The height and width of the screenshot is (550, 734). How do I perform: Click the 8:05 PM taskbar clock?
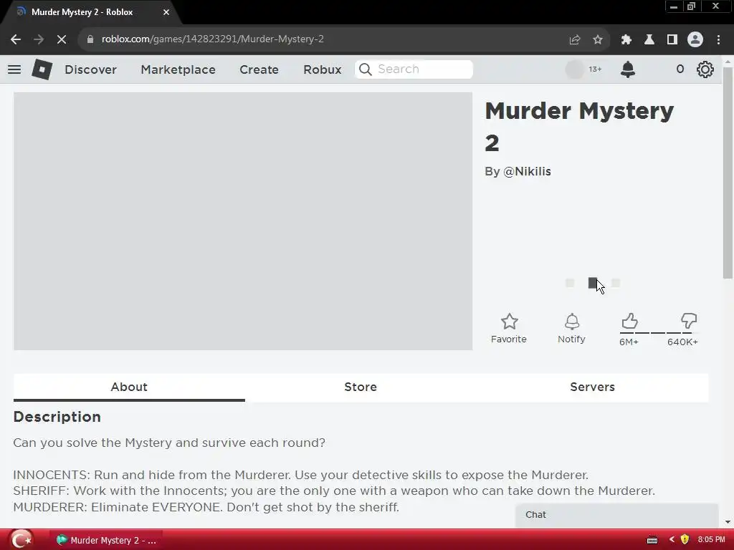[711, 540]
